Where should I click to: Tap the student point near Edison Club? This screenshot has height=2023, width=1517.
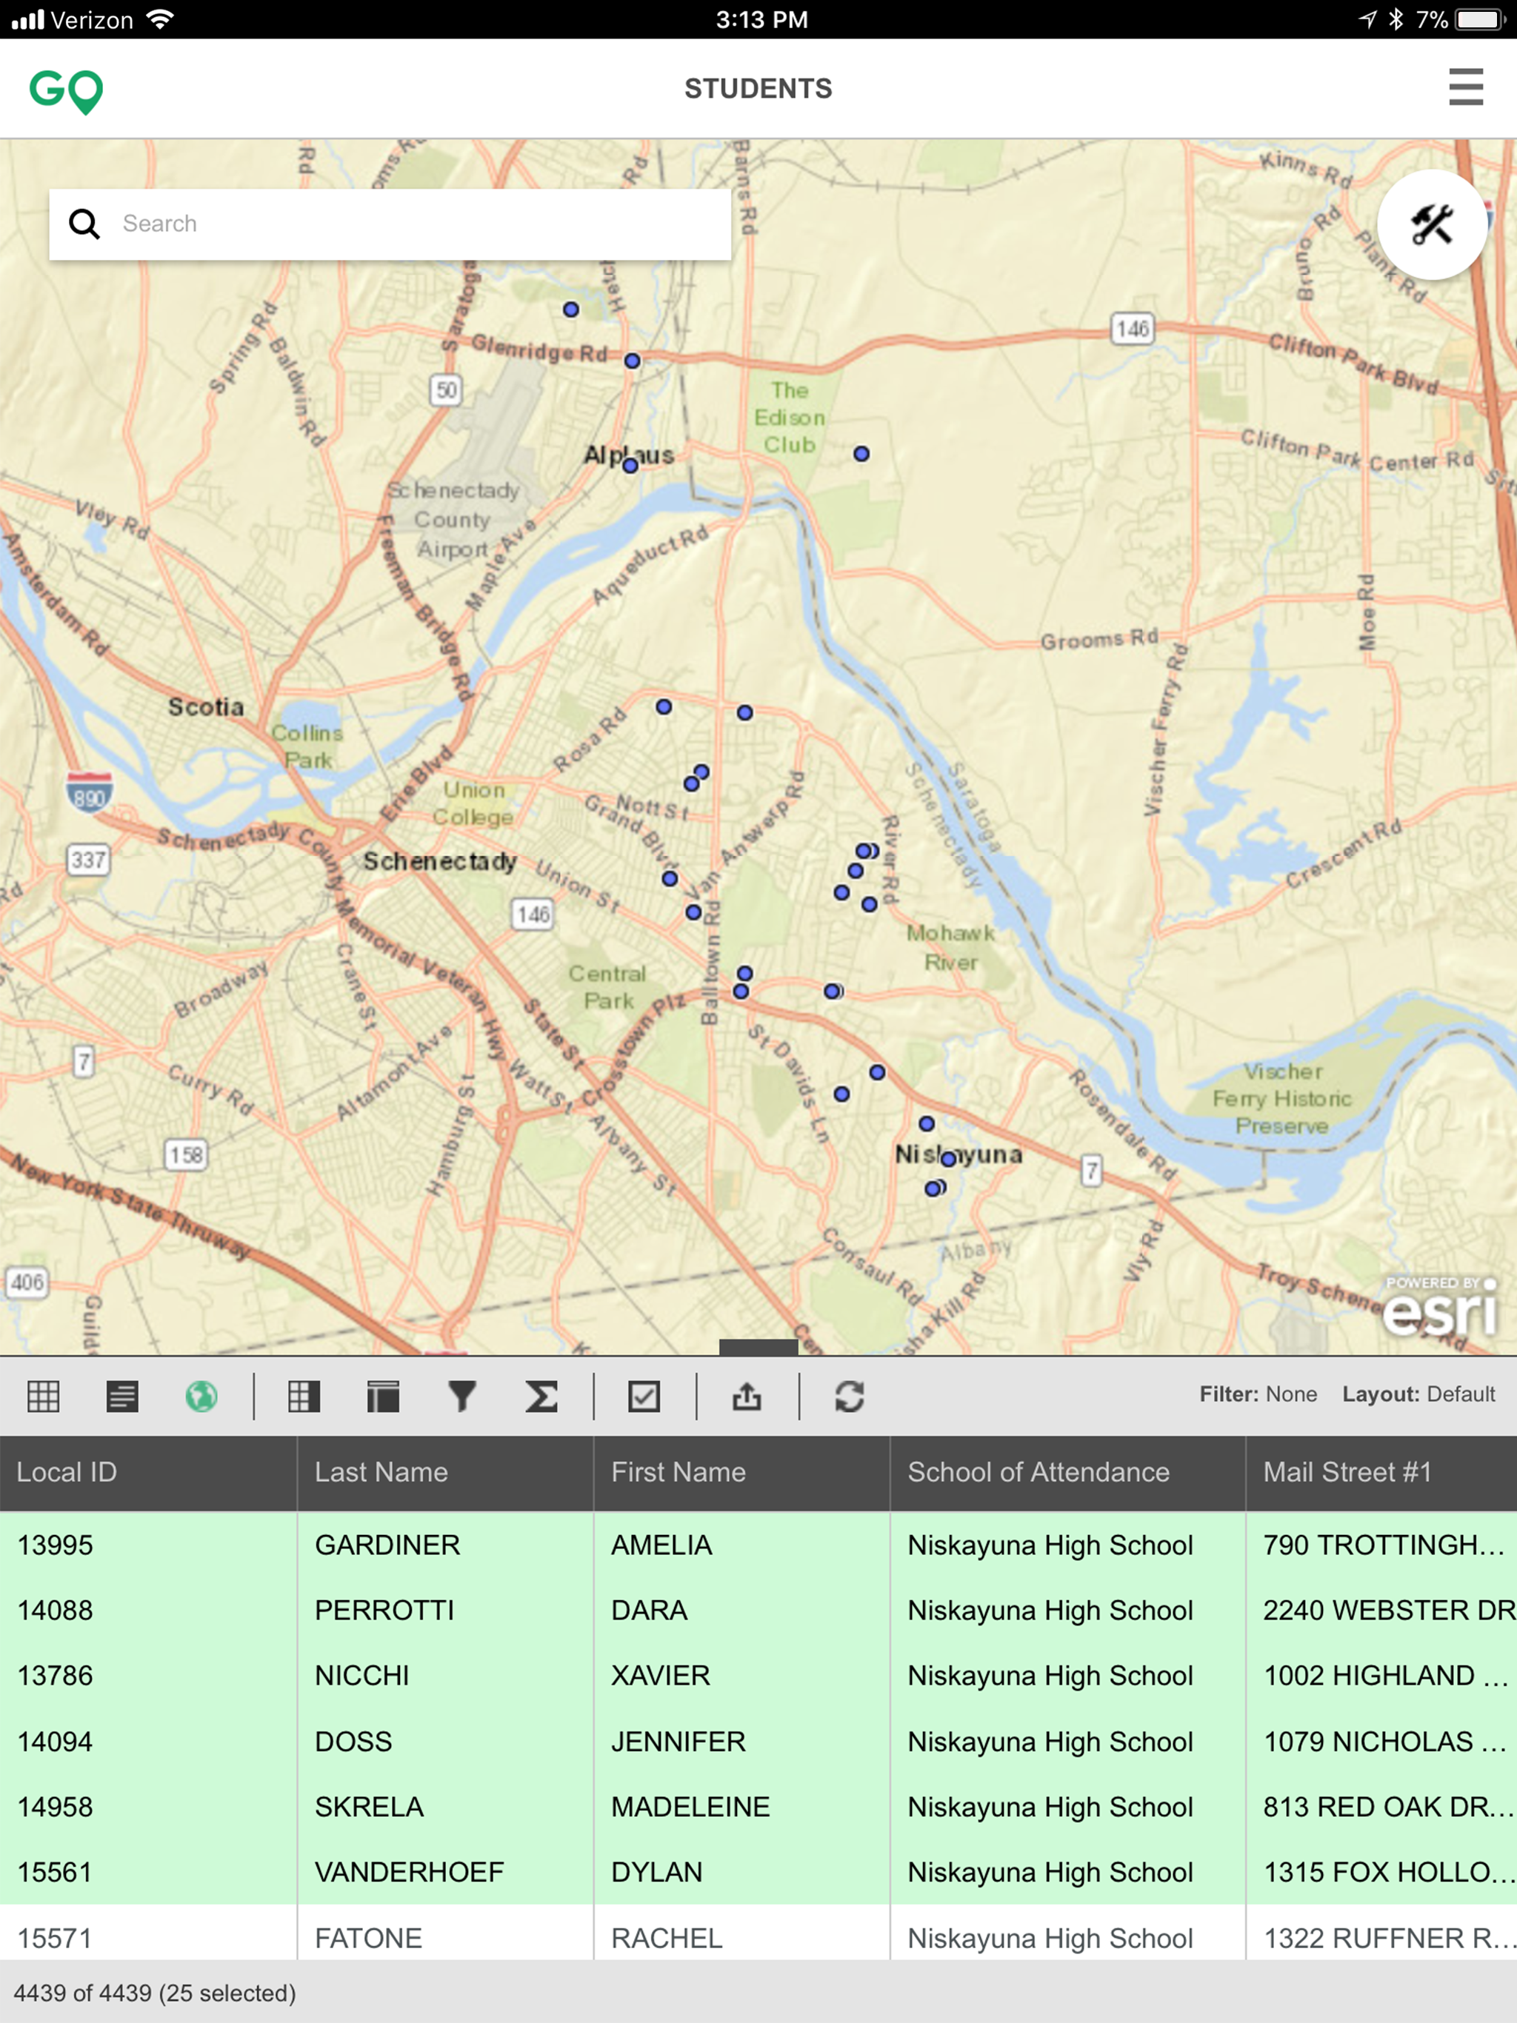[861, 454]
